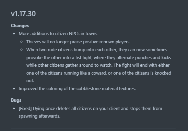Viewport: 188px width, 131px height.
Task: Click the bullet before "More additions to citizen"
Action: [x=14, y=34]
